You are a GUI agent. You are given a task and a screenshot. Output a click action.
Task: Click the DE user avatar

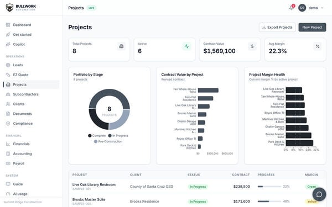point(302,8)
